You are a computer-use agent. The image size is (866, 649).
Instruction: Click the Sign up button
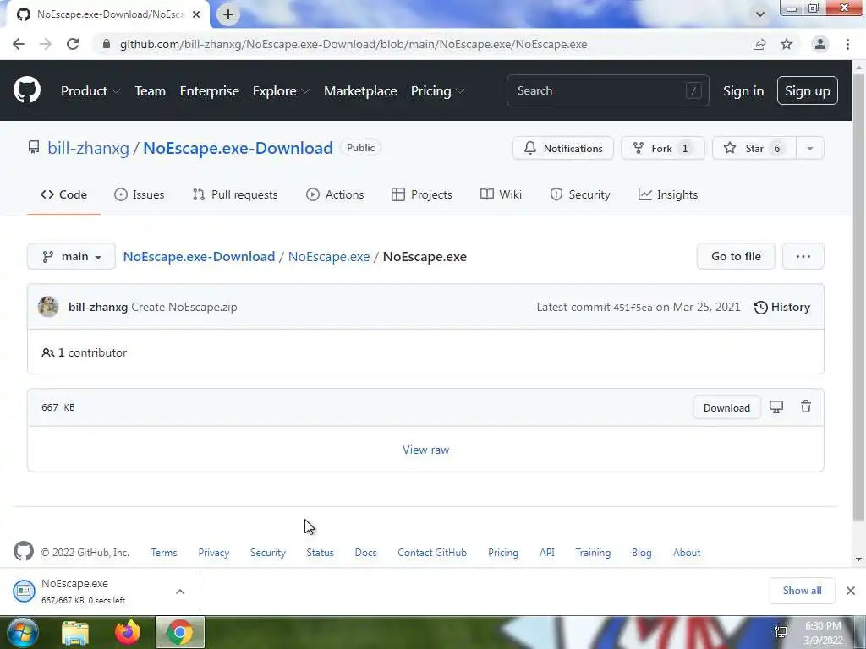click(807, 91)
